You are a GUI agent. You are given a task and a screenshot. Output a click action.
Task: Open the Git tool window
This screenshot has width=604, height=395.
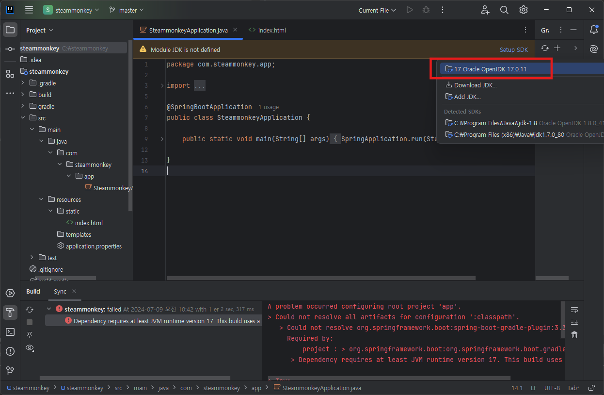point(10,371)
